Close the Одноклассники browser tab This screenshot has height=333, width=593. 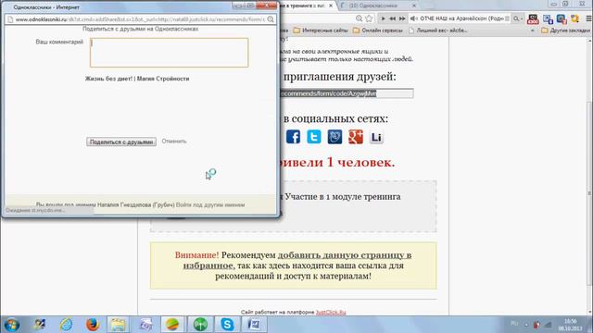click(414, 6)
